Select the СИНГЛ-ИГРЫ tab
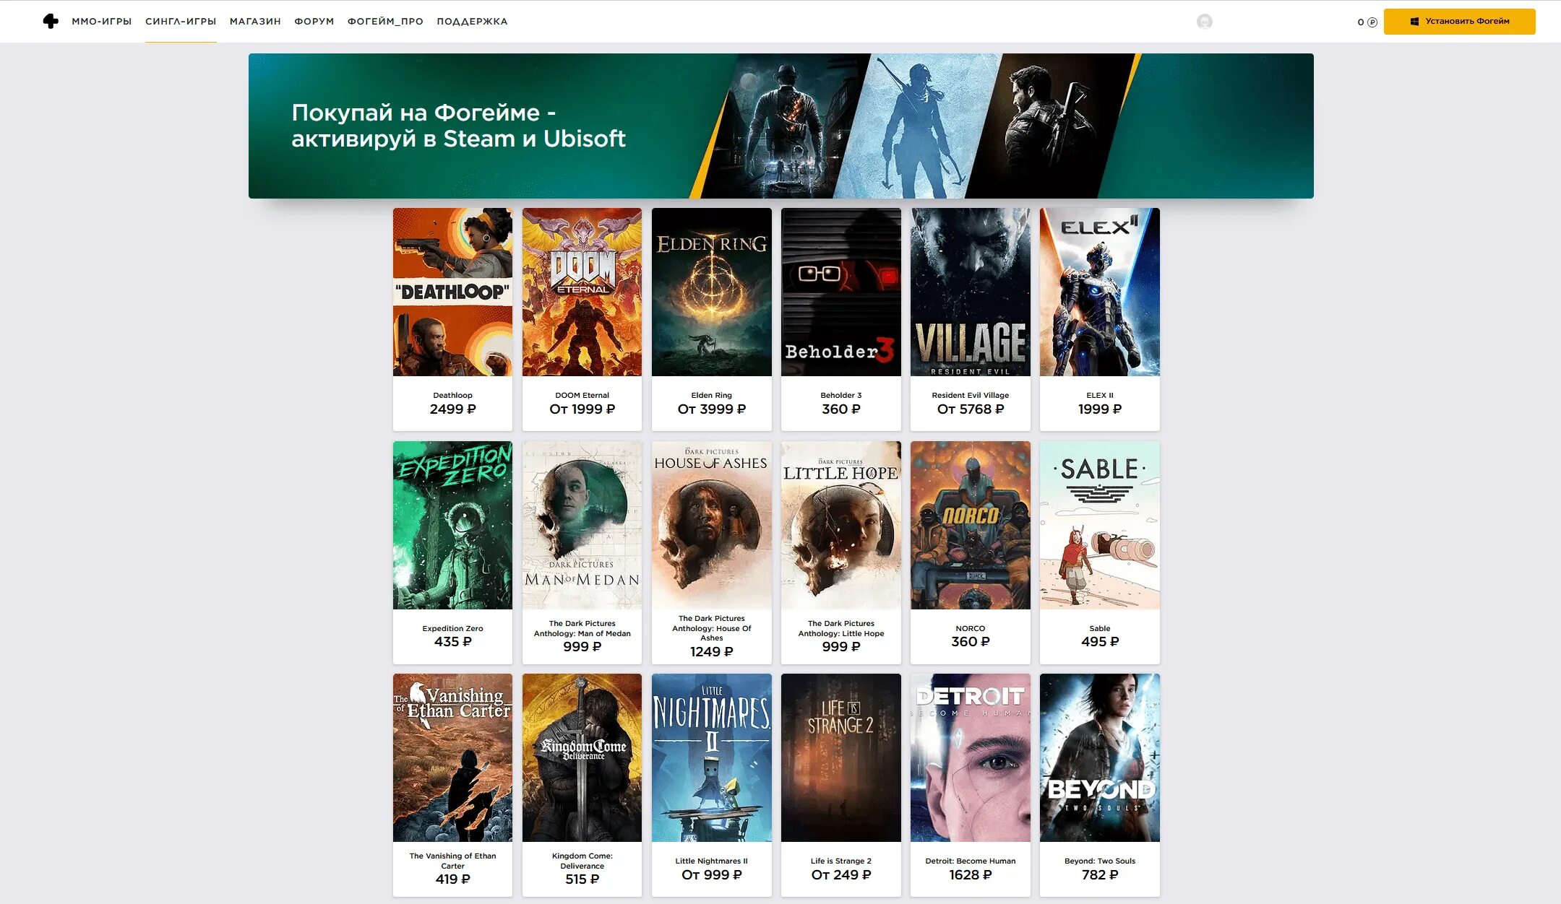The width and height of the screenshot is (1561, 904). pos(181,22)
